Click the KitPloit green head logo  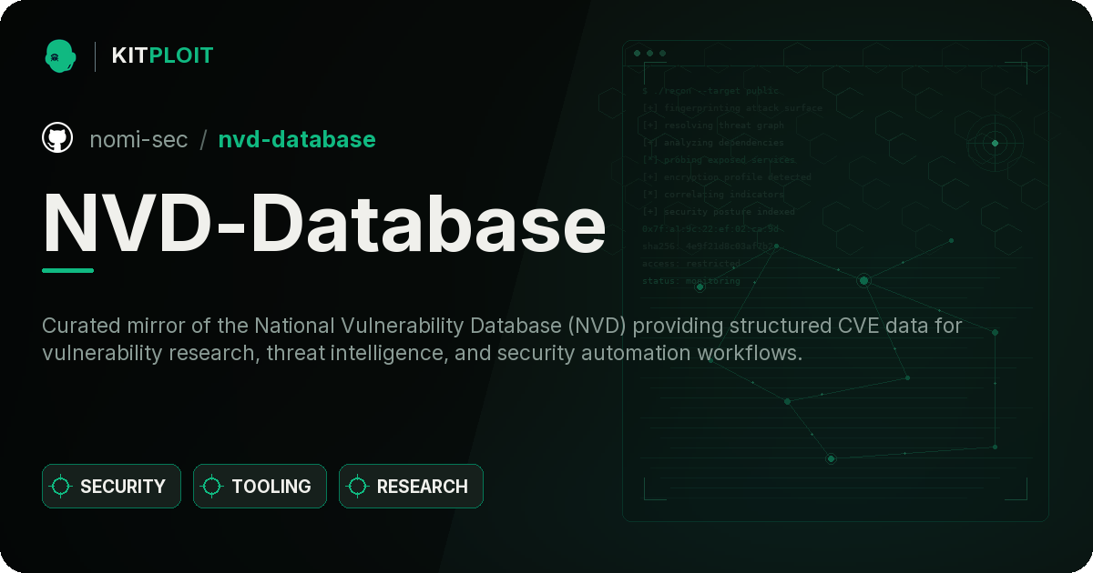(60, 55)
